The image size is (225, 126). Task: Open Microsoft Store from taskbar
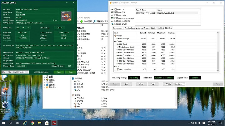pos(47,123)
